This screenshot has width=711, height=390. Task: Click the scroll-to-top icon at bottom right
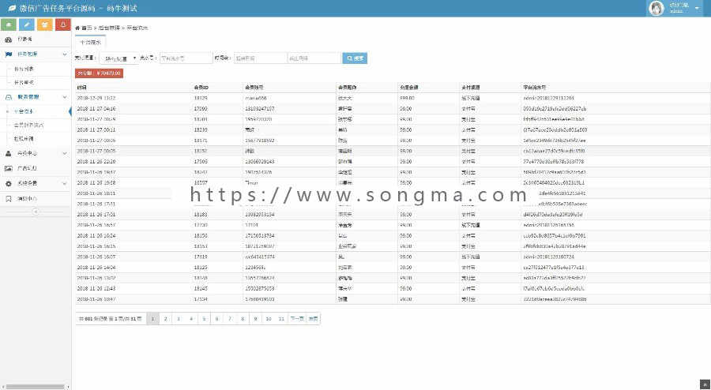(705, 384)
